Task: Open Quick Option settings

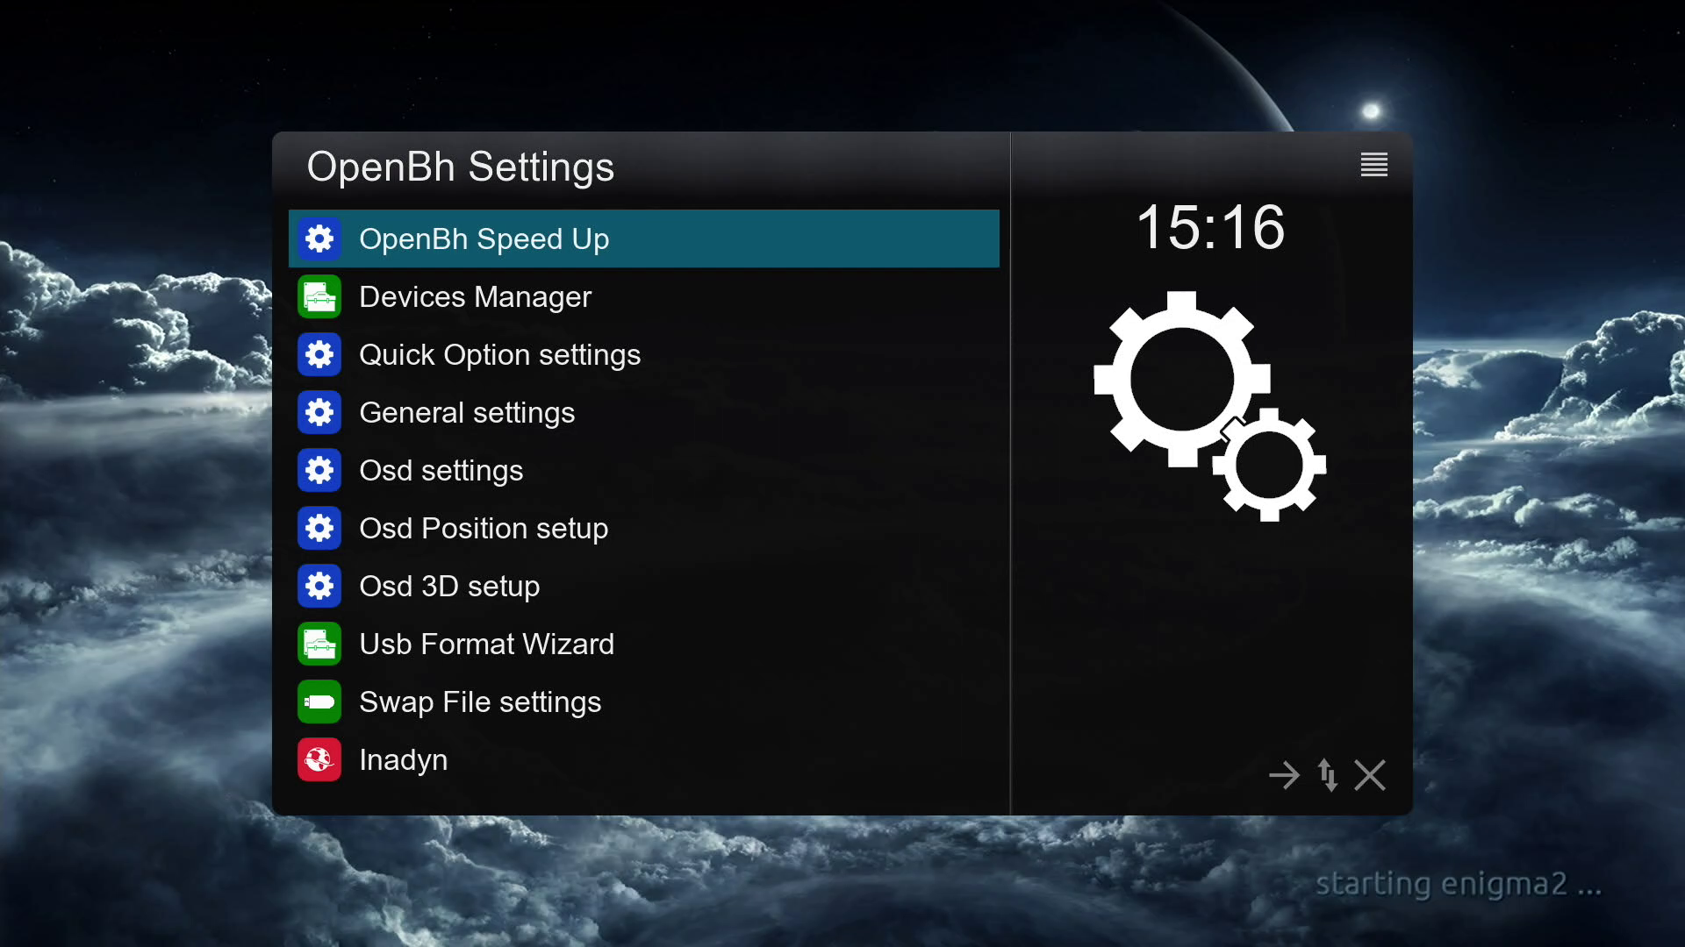Action: click(x=499, y=354)
